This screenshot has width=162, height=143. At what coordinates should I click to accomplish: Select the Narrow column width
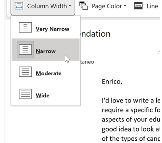click(46, 49)
